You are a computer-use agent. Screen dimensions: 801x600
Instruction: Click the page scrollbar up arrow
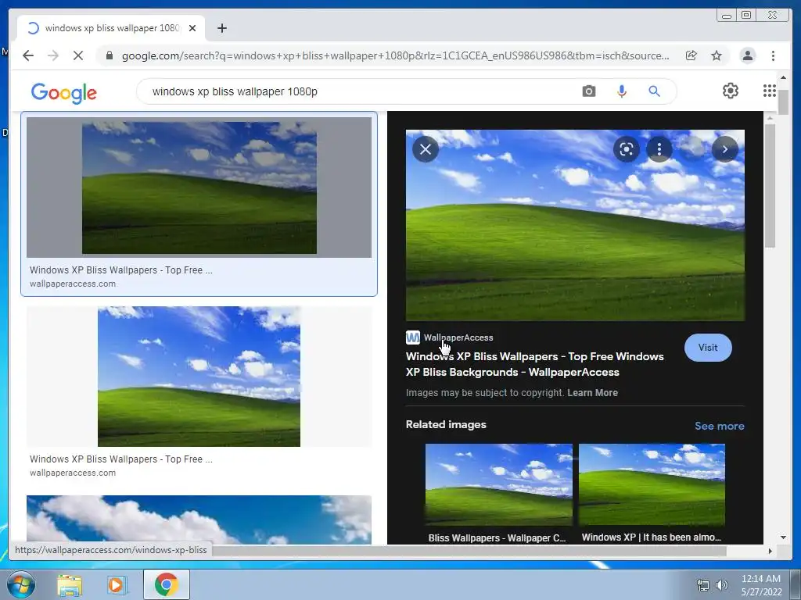click(x=783, y=77)
